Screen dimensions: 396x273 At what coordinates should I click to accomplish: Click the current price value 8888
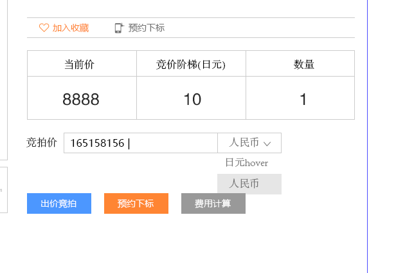[x=81, y=99]
